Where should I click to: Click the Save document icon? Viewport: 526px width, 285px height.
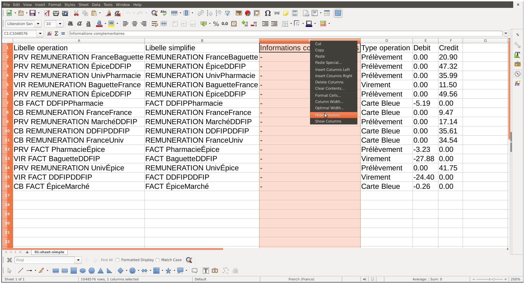click(33, 13)
